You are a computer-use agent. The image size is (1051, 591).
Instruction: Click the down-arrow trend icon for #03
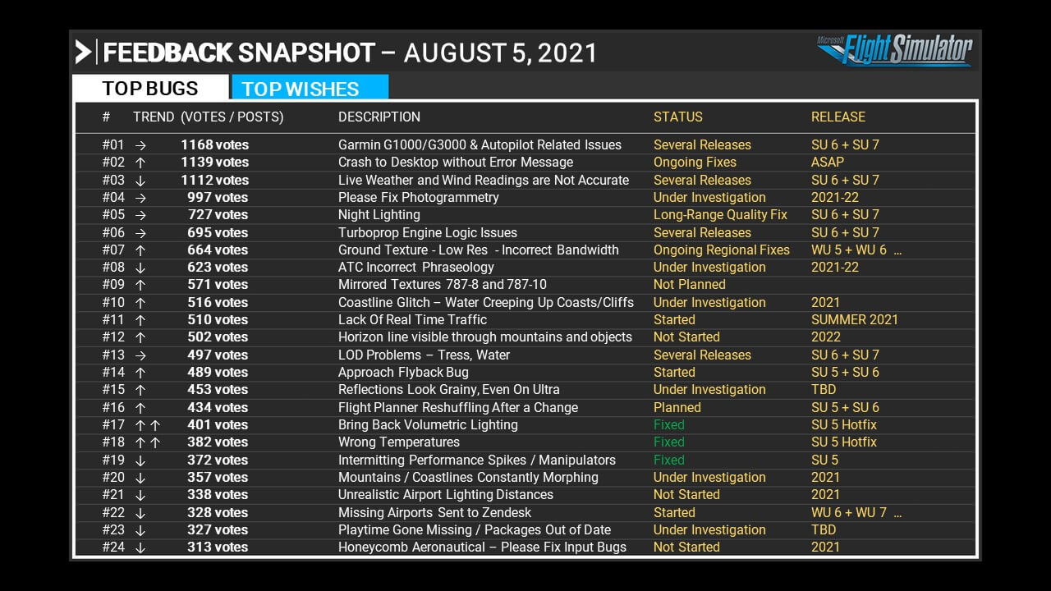click(140, 181)
